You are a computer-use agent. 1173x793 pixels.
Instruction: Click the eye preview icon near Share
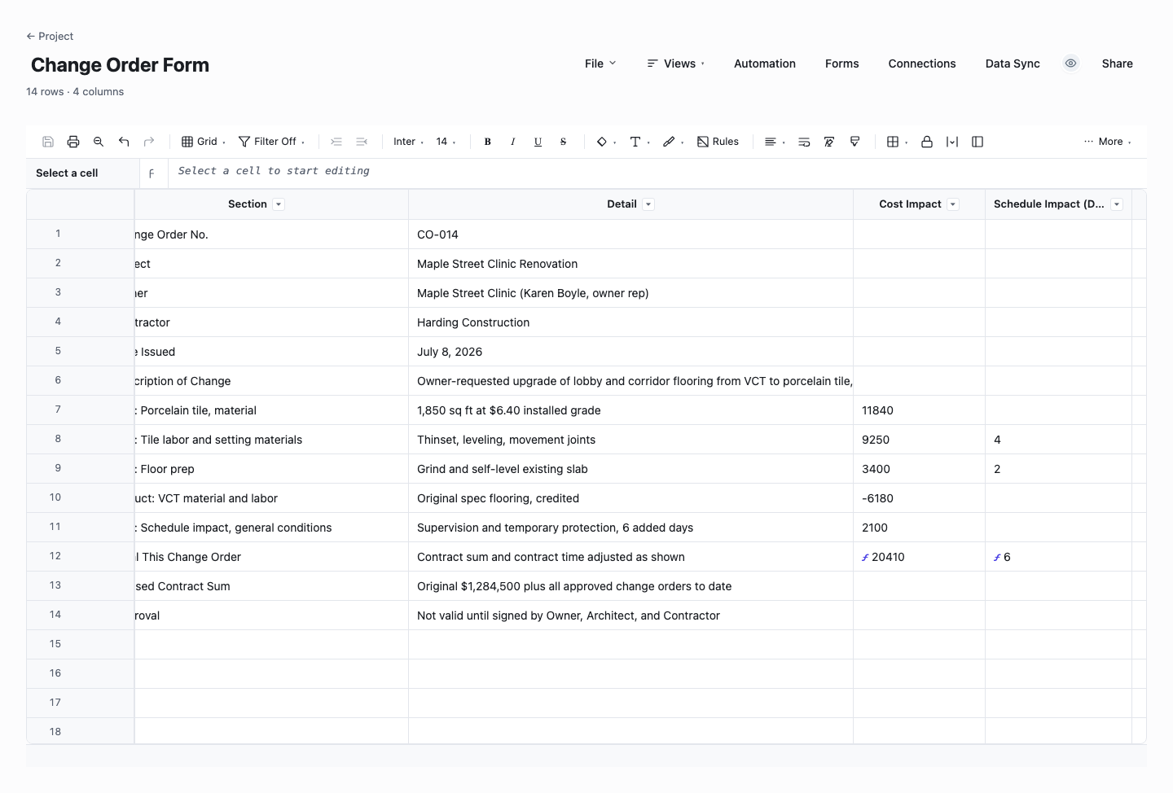pos(1071,64)
